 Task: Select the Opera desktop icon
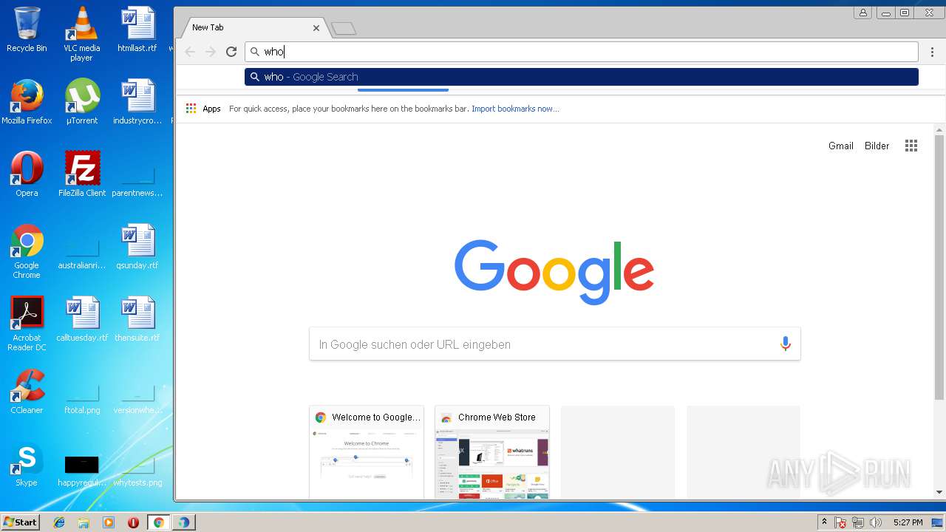pos(27,174)
